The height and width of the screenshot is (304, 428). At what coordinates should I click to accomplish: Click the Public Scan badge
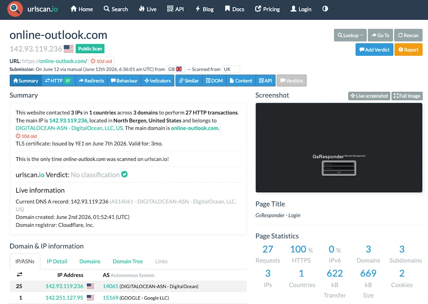tap(90, 49)
